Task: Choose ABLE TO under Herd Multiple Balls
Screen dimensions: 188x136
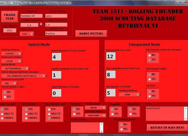Action: point(49,114)
